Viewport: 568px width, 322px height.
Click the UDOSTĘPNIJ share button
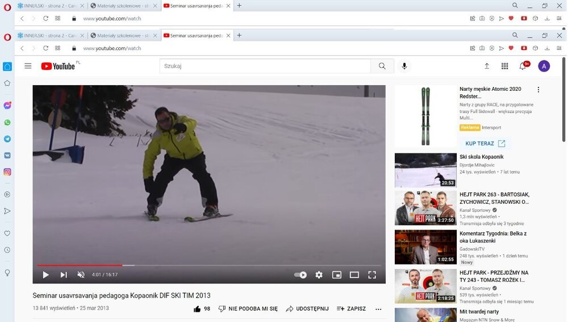pyautogui.click(x=307, y=309)
